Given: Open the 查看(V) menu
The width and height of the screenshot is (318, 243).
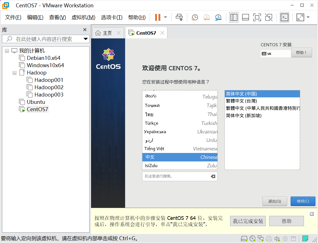Looking at the screenshot, I should click(x=57, y=17).
